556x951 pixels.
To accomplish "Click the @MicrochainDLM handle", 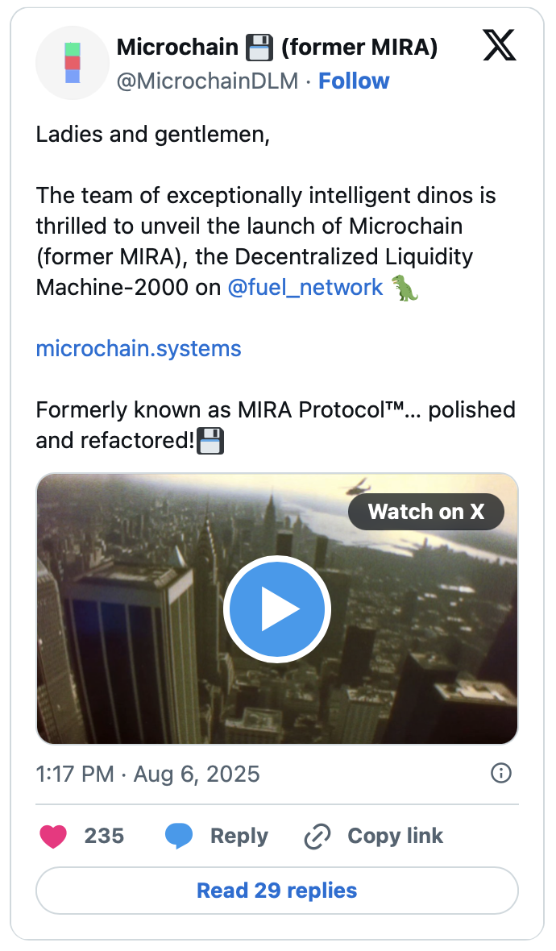I will point(208,81).
